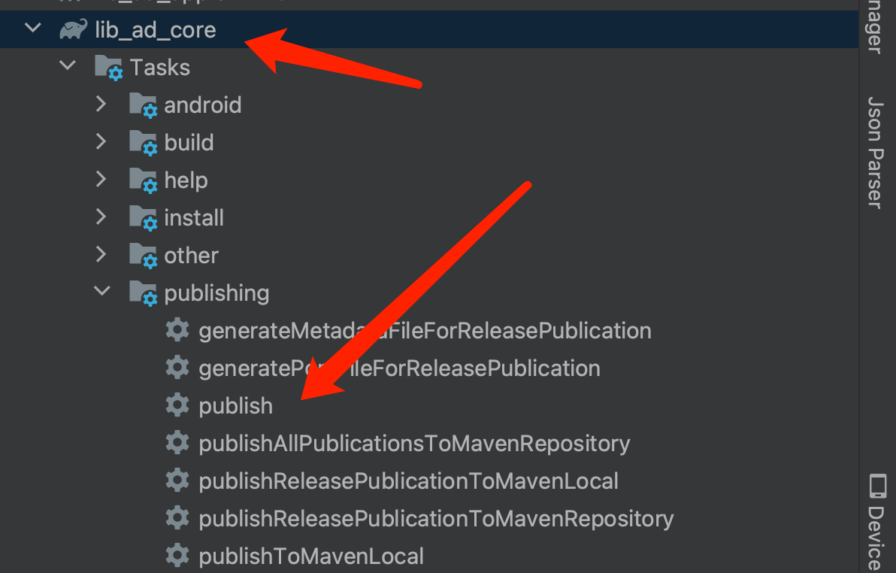Select the publishReleasePublicationToMavenLocal task
The width and height of the screenshot is (896, 573).
click(x=409, y=481)
